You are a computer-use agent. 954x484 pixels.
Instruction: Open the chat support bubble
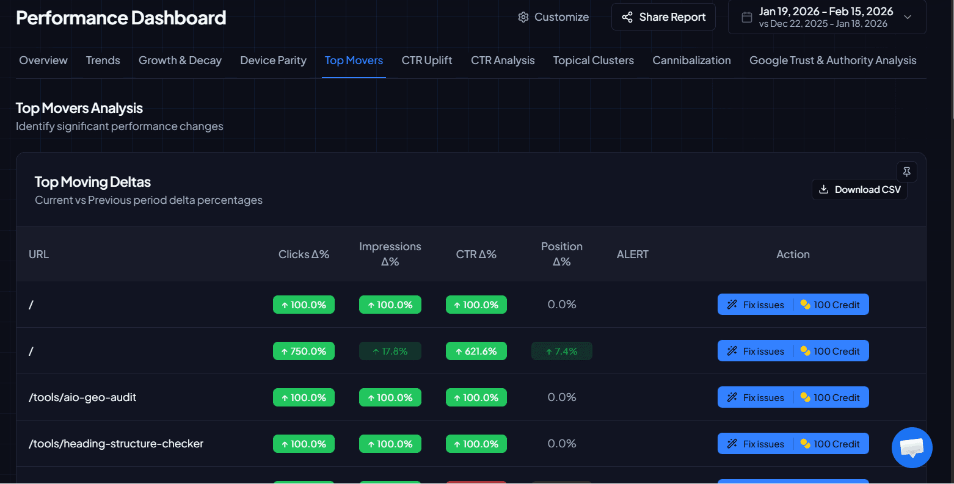pos(911,447)
